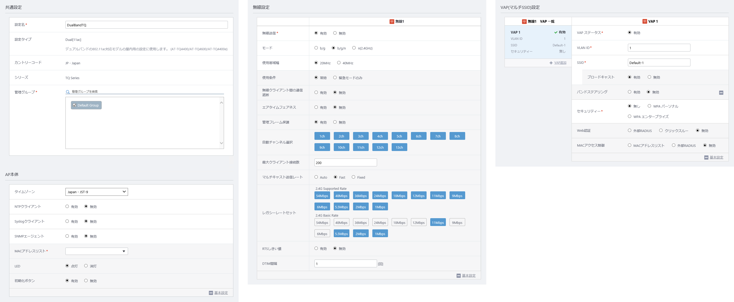Toggle 11Mbps in 2.4G Basic Rate
Screen dimensions: 734x302
pos(438,222)
